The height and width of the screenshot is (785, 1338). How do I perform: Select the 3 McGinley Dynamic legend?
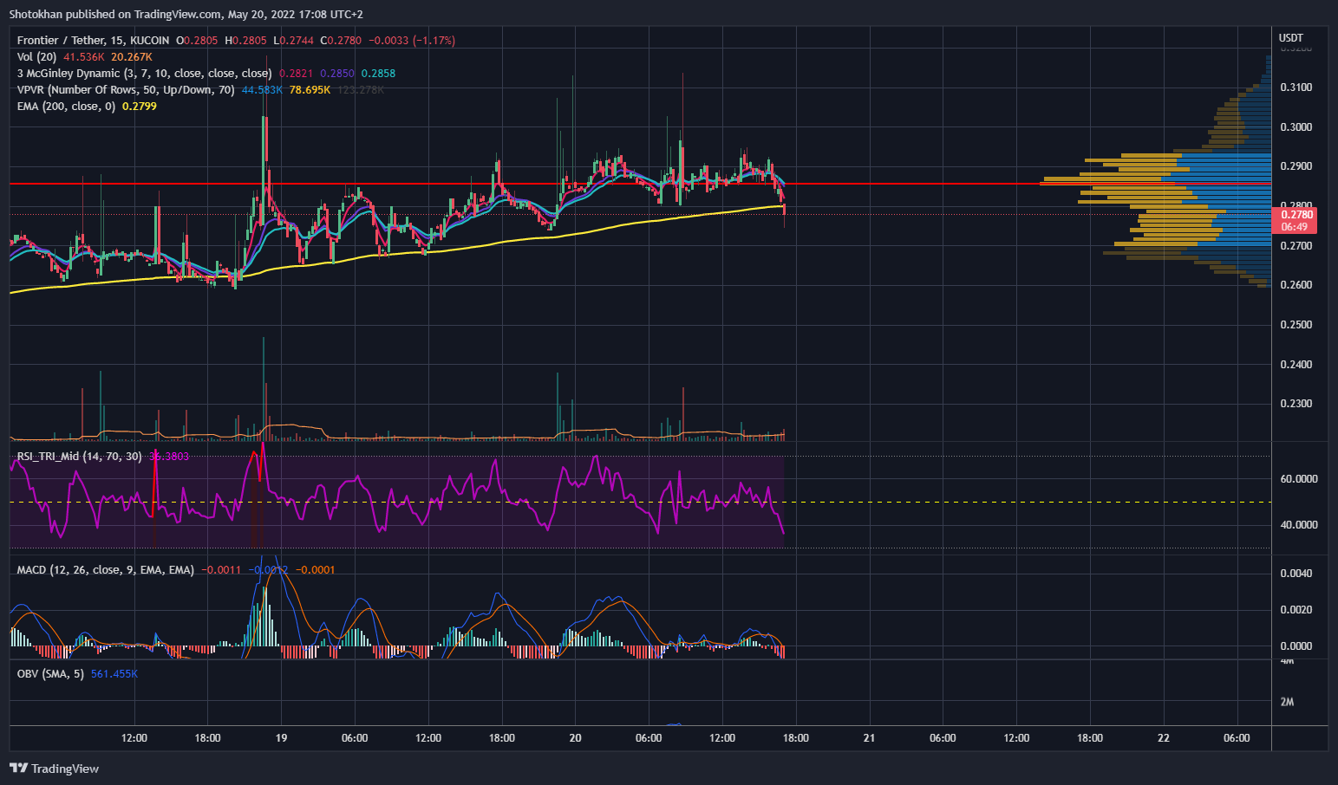[x=144, y=74]
